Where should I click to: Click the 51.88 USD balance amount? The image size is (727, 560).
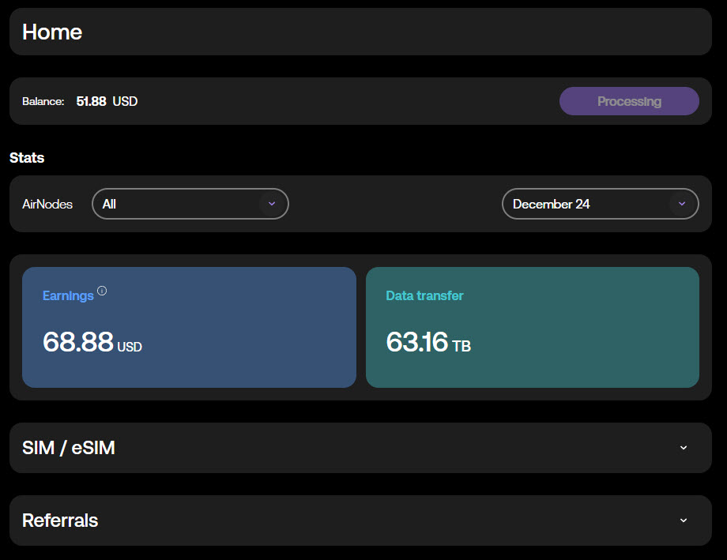click(x=107, y=101)
